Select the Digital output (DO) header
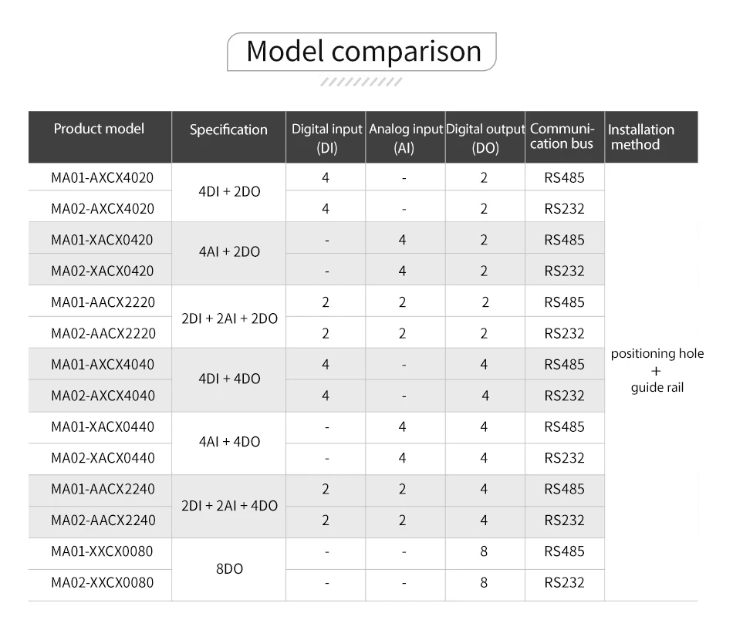This screenshot has height=620, width=733. [485, 138]
